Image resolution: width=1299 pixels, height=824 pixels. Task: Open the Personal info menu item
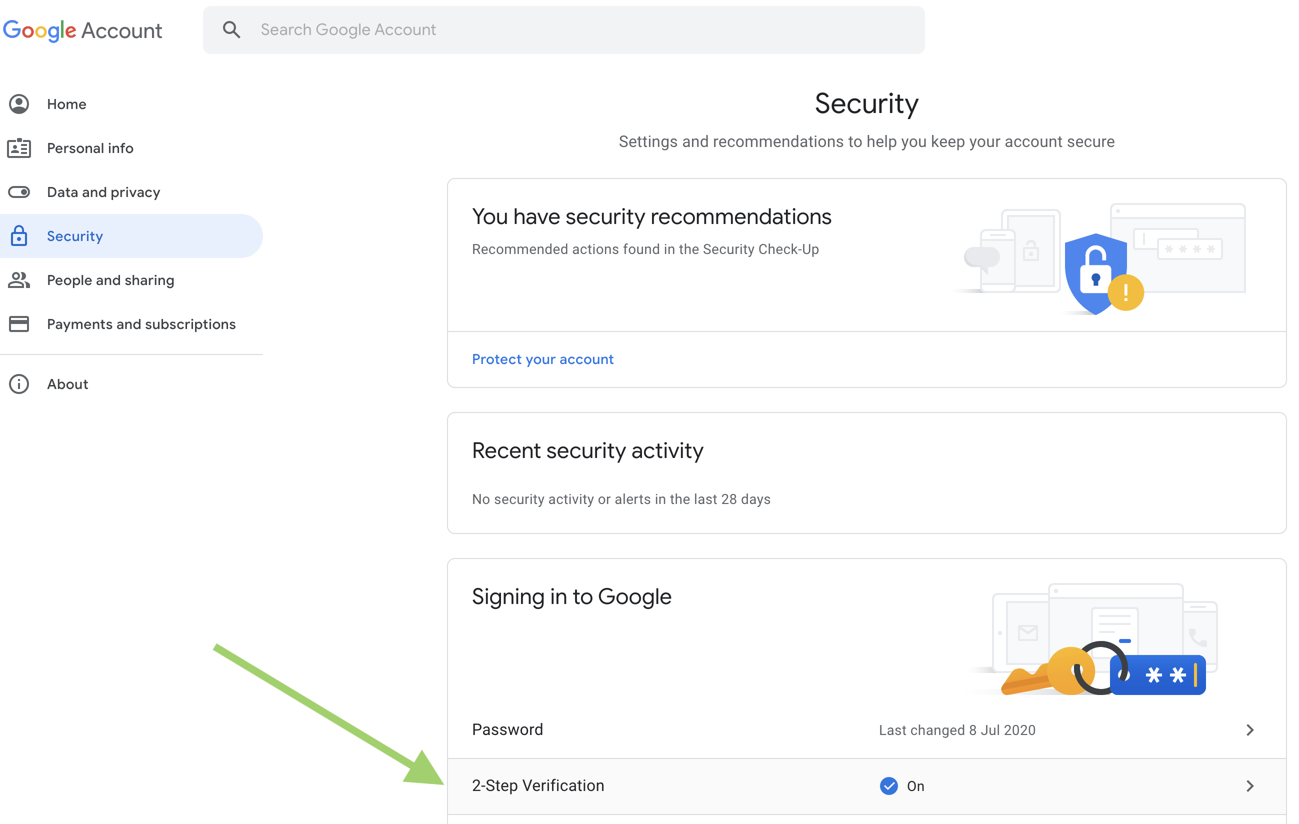coord(90,148)
